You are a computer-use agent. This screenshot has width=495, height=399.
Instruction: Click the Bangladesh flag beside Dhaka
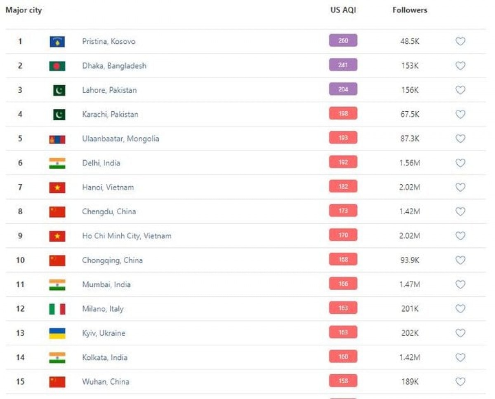pos(57,66)
